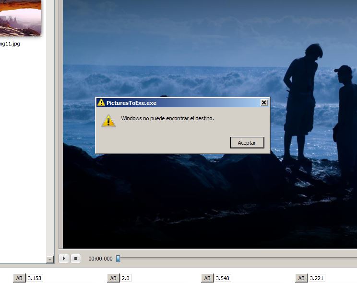
Task: Click the Aceptar button in the dialog
Action: click(247, 143)
